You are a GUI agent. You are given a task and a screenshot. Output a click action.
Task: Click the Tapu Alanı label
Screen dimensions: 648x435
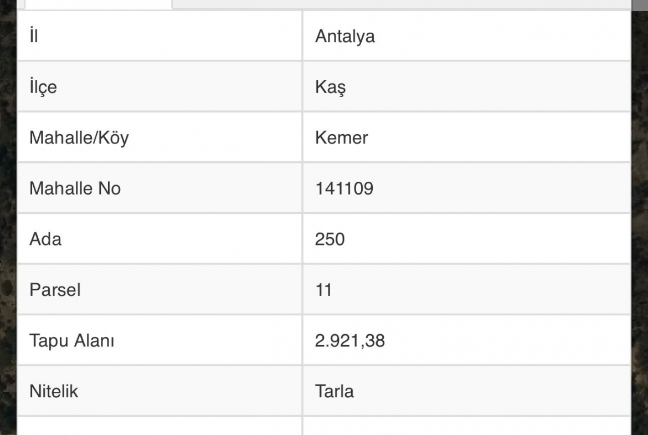(x=71, y=341)
